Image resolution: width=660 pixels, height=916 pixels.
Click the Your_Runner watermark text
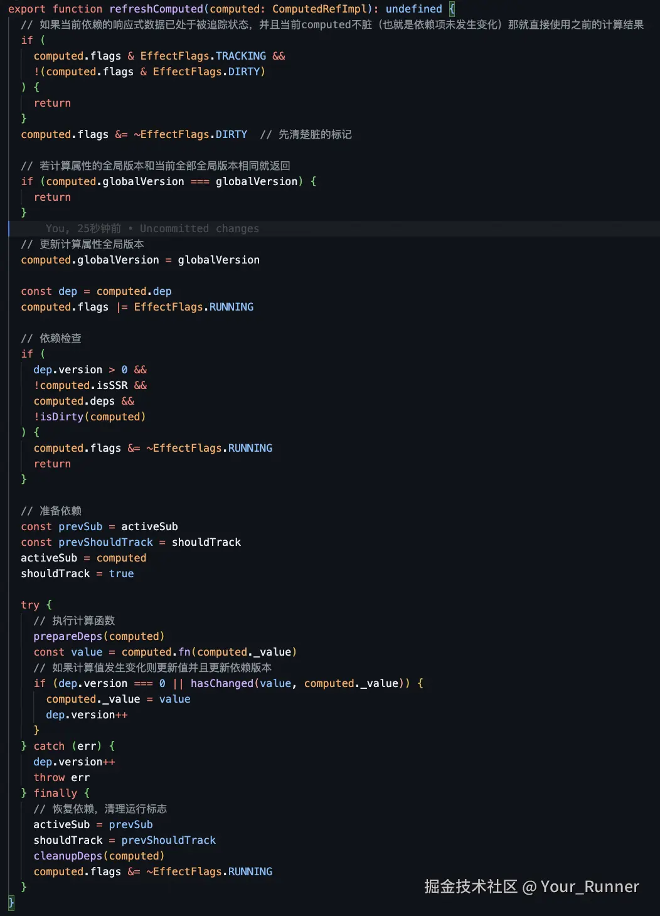coord(590,887)
